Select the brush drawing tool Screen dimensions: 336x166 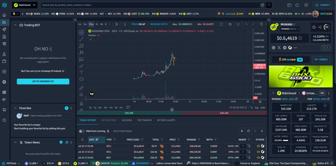click(81, 66)
